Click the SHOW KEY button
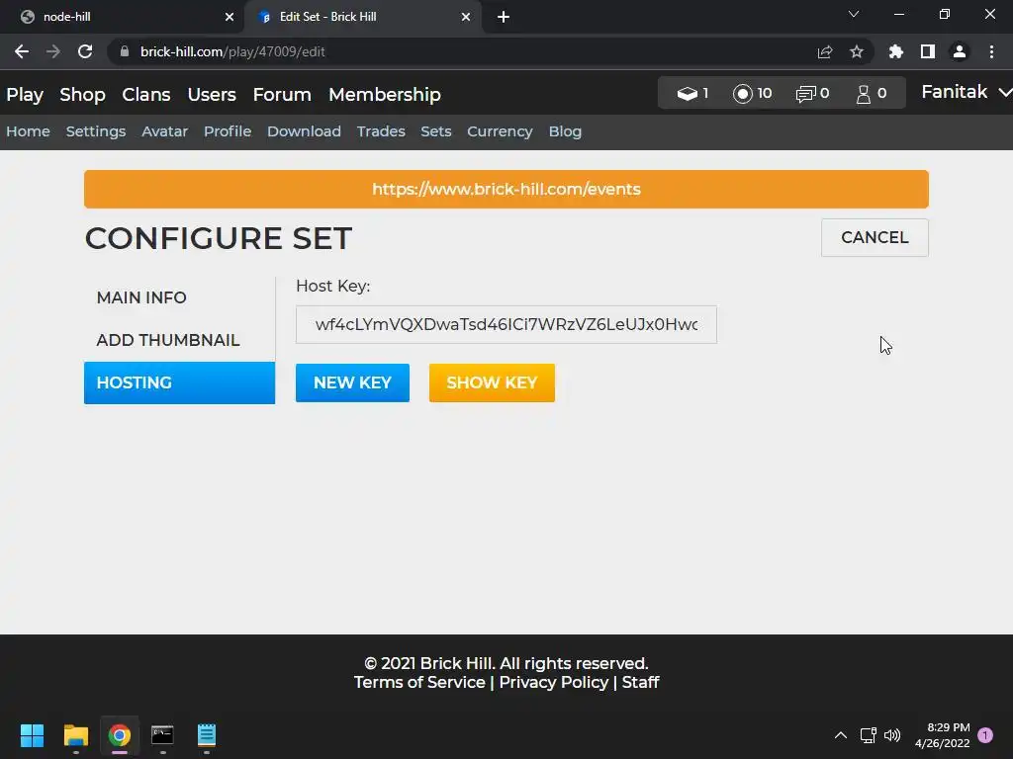 (492, 382)
